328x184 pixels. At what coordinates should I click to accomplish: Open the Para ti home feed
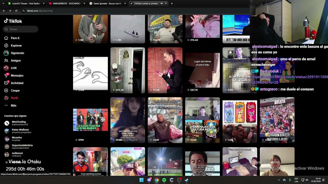(15, 38)
